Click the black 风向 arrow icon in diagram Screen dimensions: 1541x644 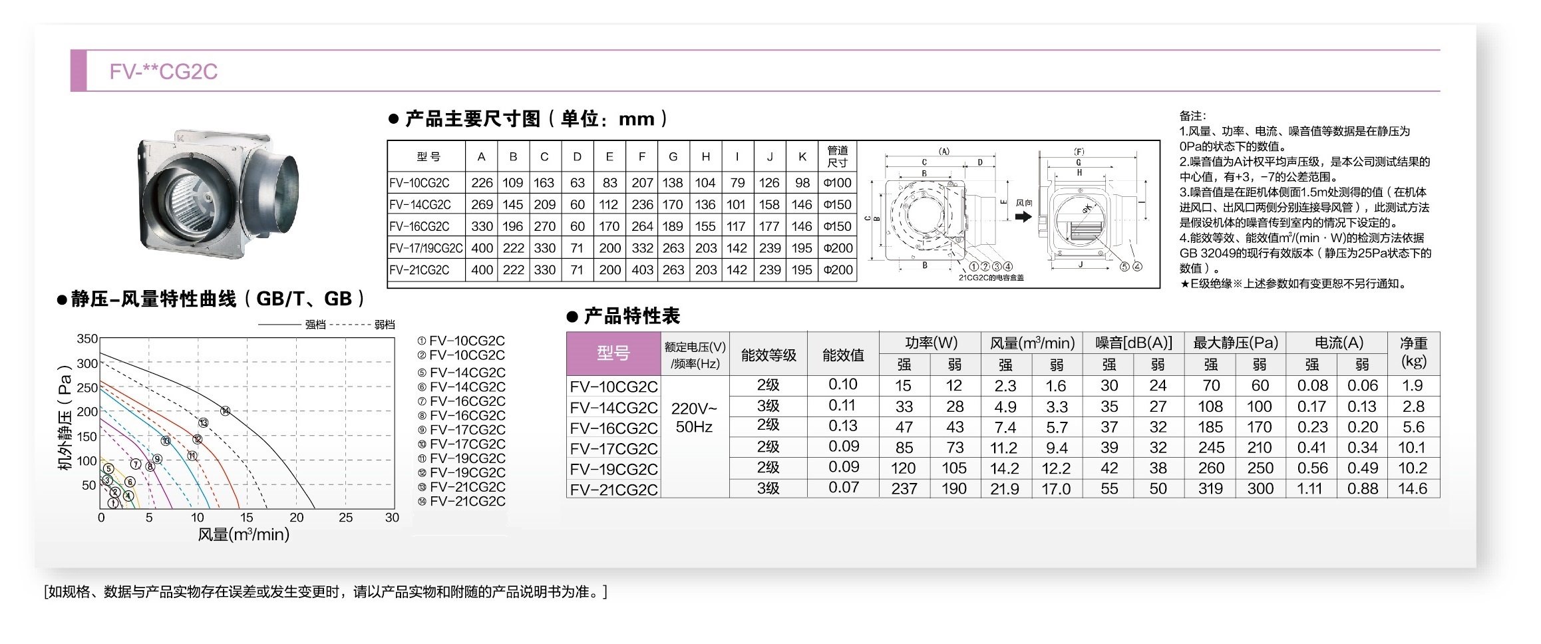pos(1023,216)
